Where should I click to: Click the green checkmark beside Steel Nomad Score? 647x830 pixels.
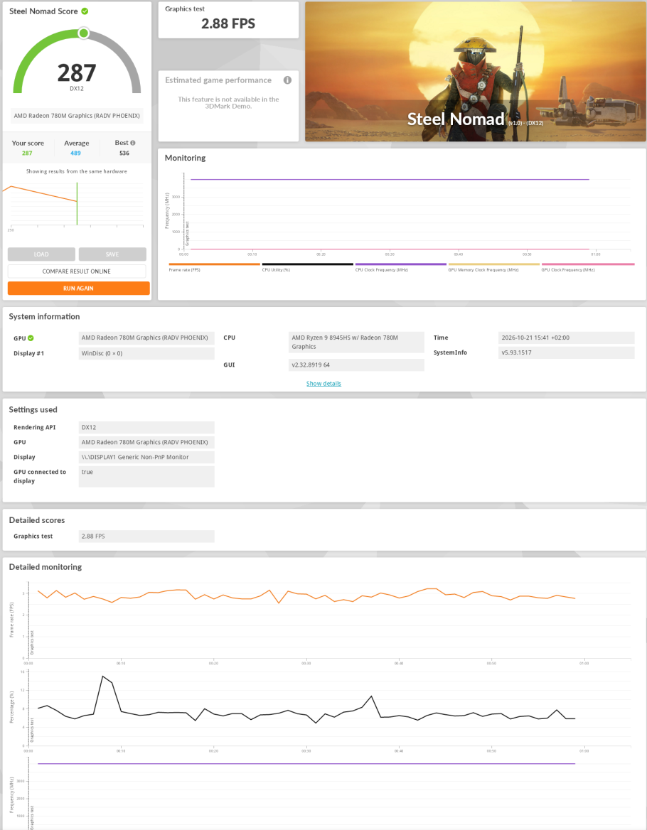click(x=85, y=11)
